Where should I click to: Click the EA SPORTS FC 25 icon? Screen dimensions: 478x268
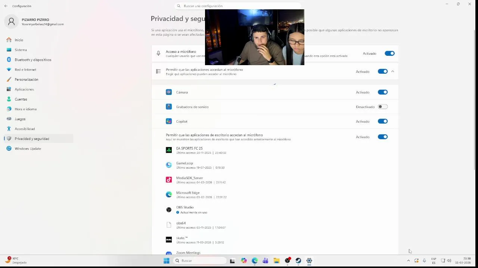pos(169,150)
